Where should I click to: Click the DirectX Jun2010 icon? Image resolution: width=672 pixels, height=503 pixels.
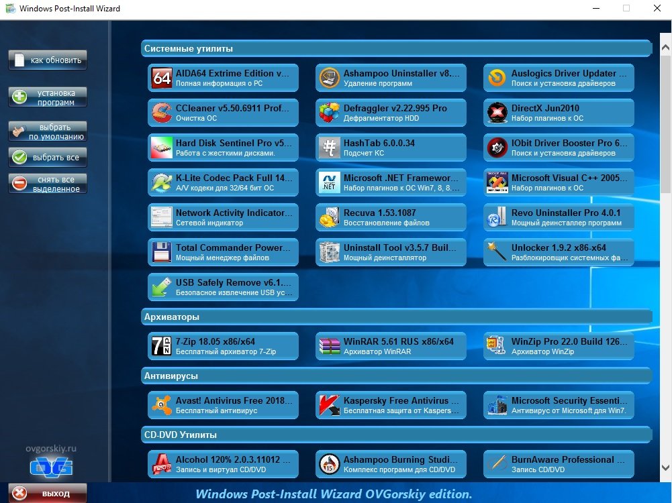(x=497, y=113)
